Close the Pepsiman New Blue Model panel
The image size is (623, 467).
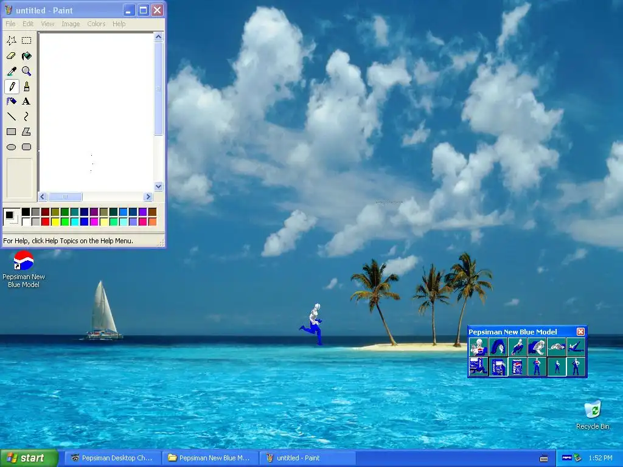tap(580, 331)
